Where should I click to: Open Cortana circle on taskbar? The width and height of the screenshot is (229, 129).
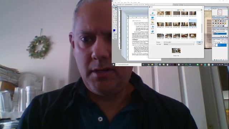(143, 64)
